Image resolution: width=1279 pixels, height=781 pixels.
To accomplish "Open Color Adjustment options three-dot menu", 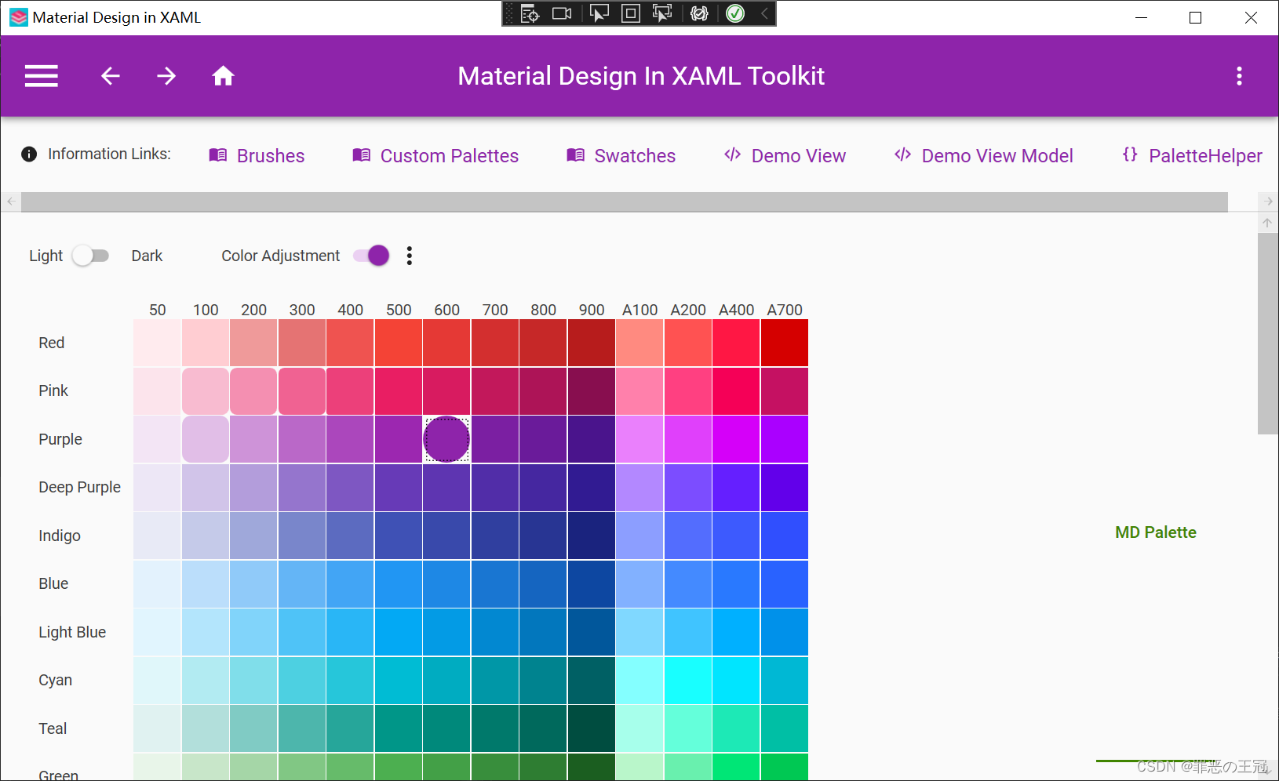I will (410, 256).
